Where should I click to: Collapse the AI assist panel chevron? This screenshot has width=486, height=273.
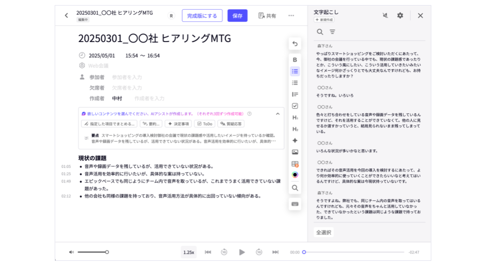[x=277, y=114]
